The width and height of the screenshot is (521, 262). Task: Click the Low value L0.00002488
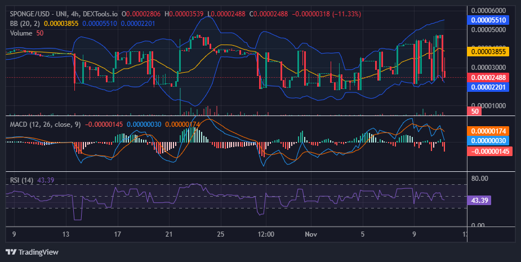pos(226,14)
